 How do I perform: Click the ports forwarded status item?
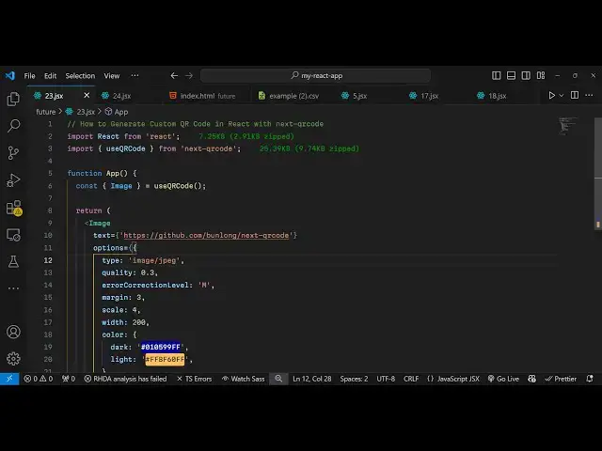click(x=69, y=379)
